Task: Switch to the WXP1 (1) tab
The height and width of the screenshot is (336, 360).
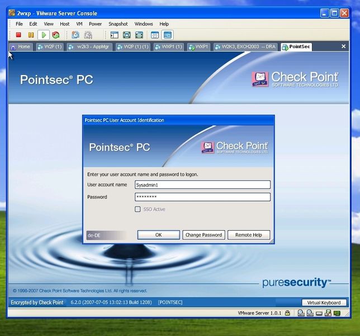Action: tap(169, 46)
